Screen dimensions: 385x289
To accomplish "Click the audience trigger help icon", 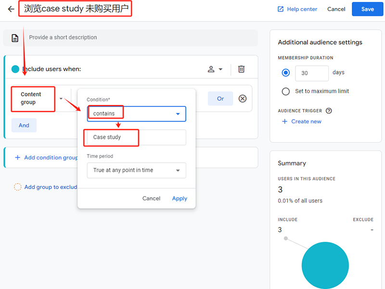I will click(x=329, y=111).
